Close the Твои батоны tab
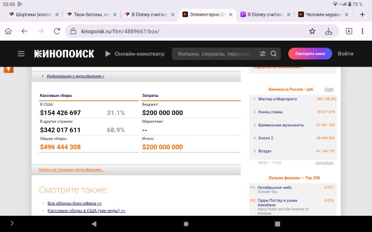372x232 pixels. 115,14
